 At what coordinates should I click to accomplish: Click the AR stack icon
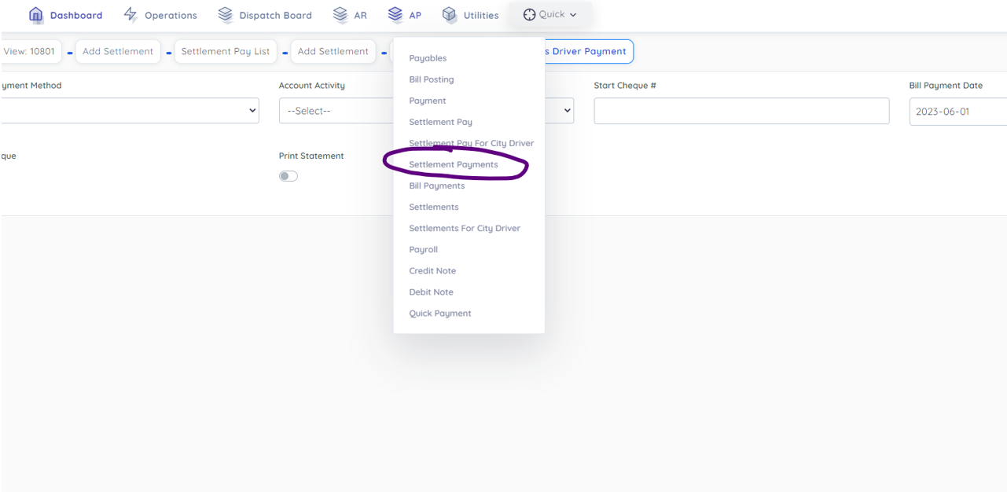[x=340, y=15]
